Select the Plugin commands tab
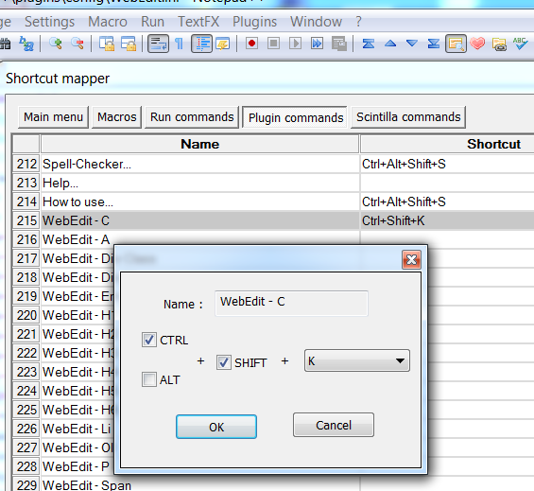 click(x=296, y=117)
